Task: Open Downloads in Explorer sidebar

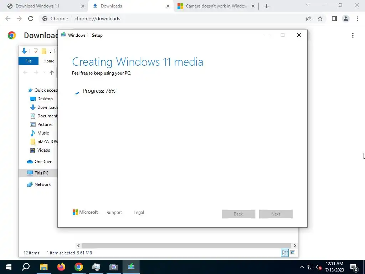Action: pyautogui.click(x=44, y=107)
